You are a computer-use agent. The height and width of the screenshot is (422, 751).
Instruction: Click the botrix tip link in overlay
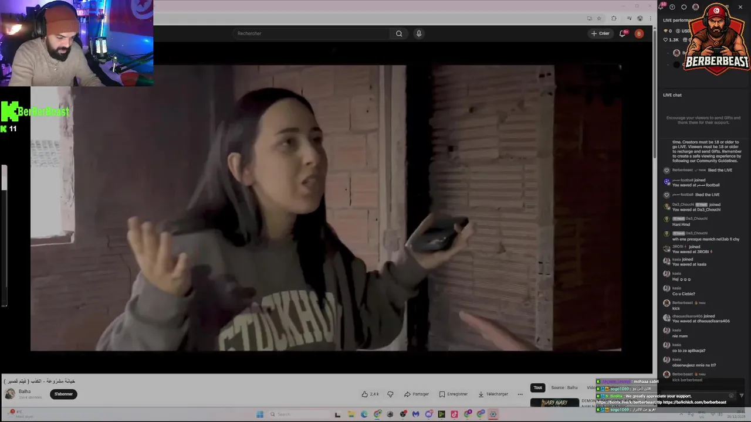[628, 403]
